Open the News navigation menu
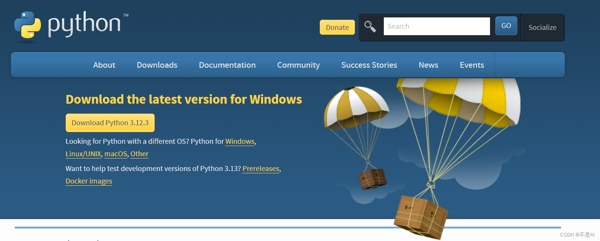 coord(429,65)
